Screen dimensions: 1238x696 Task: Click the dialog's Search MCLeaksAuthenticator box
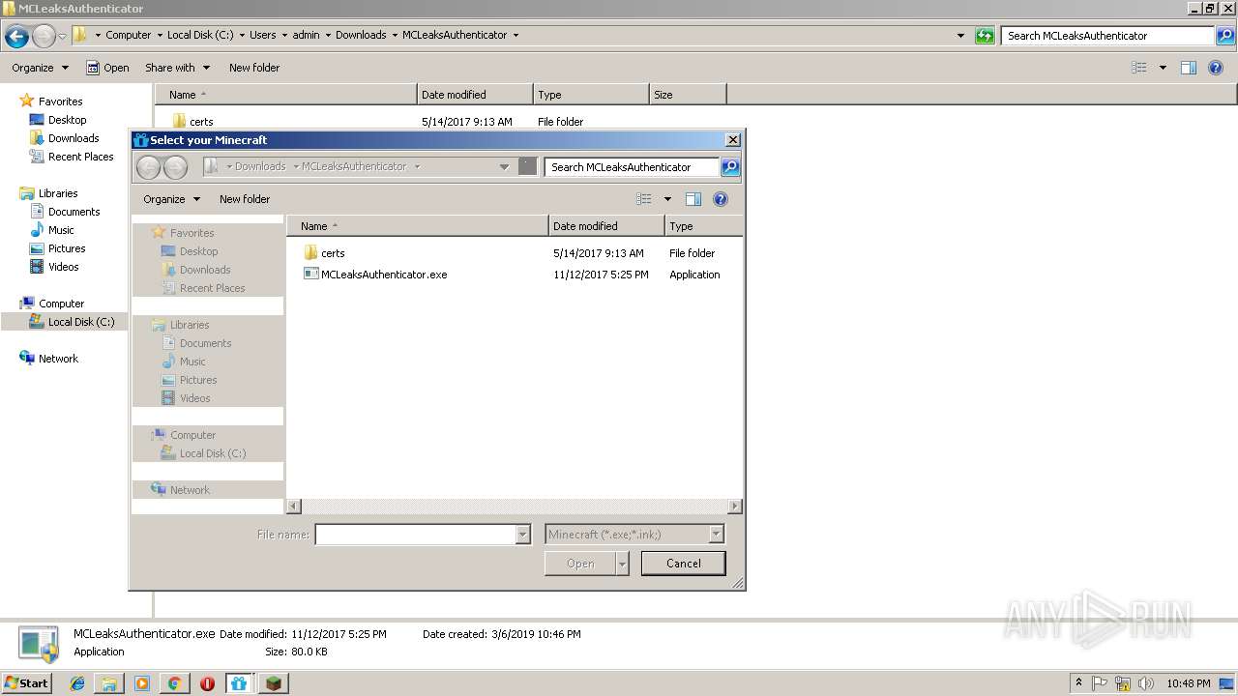(632, 167)
